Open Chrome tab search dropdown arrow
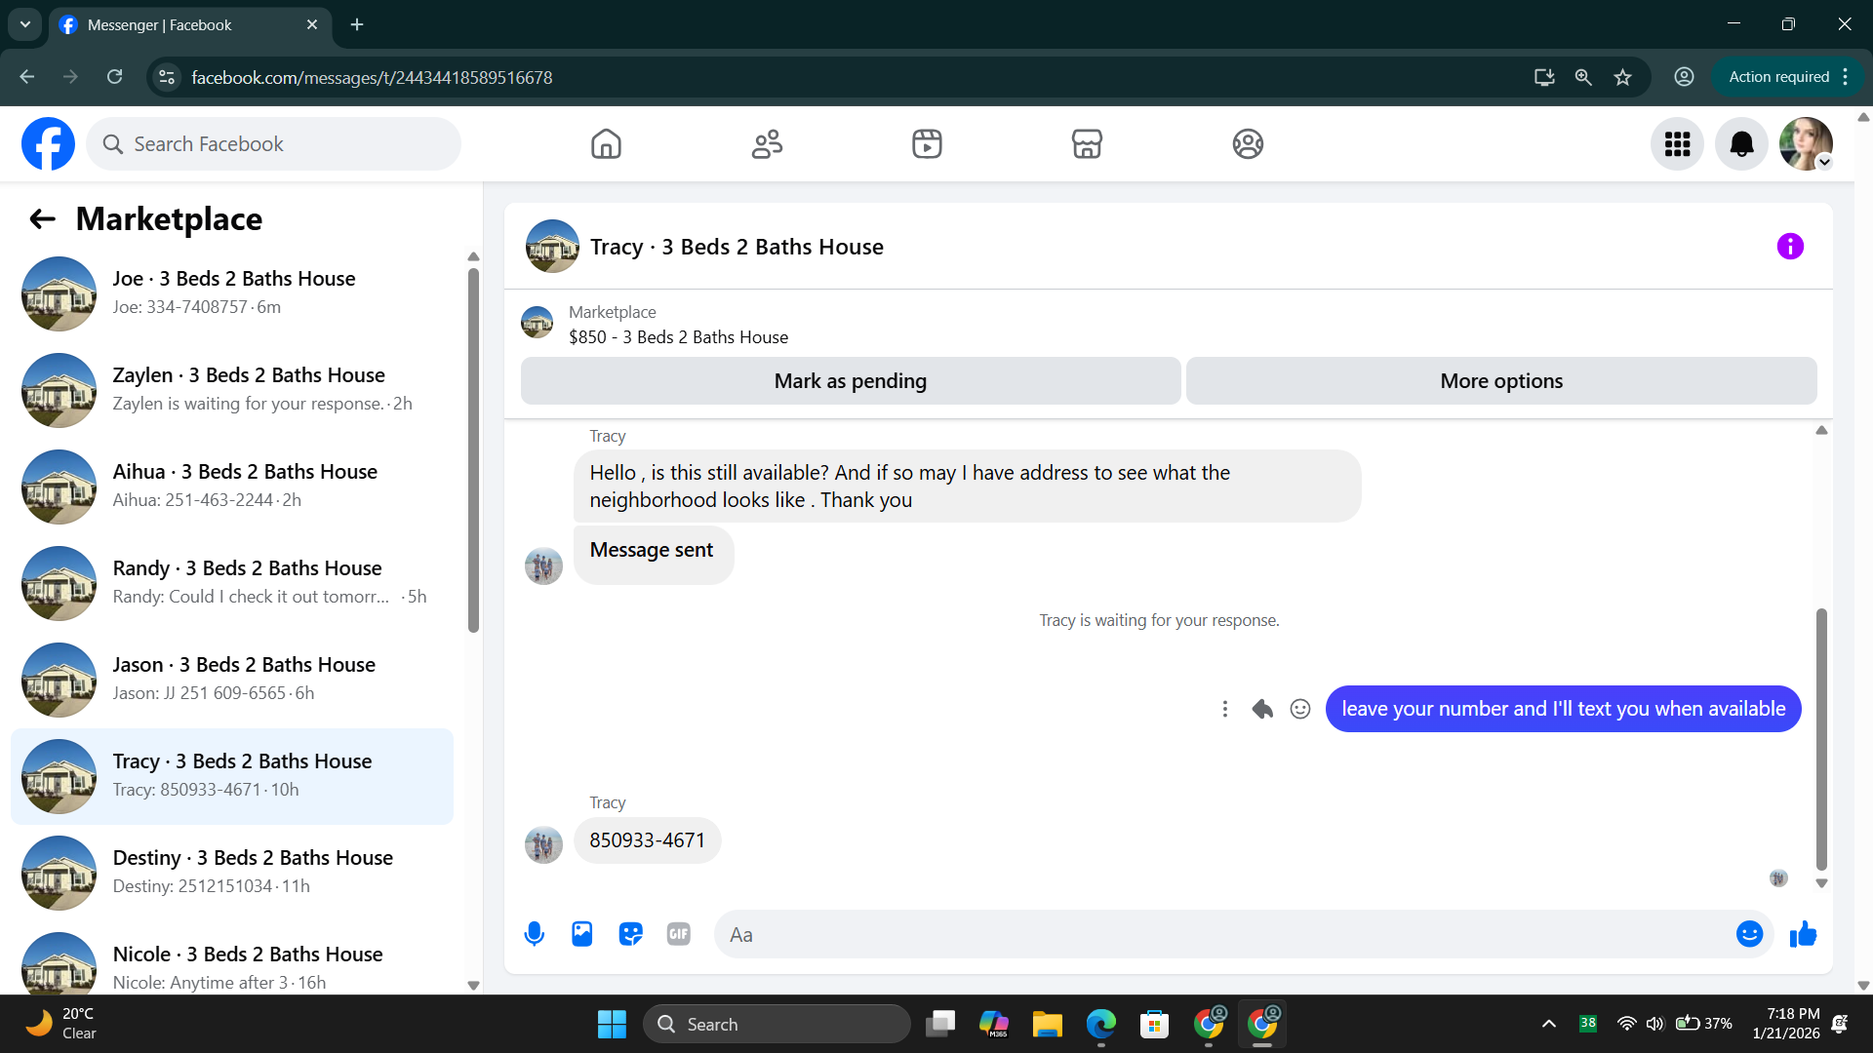The width and height of the screenshot is (1873, 1053). (24, 24)
